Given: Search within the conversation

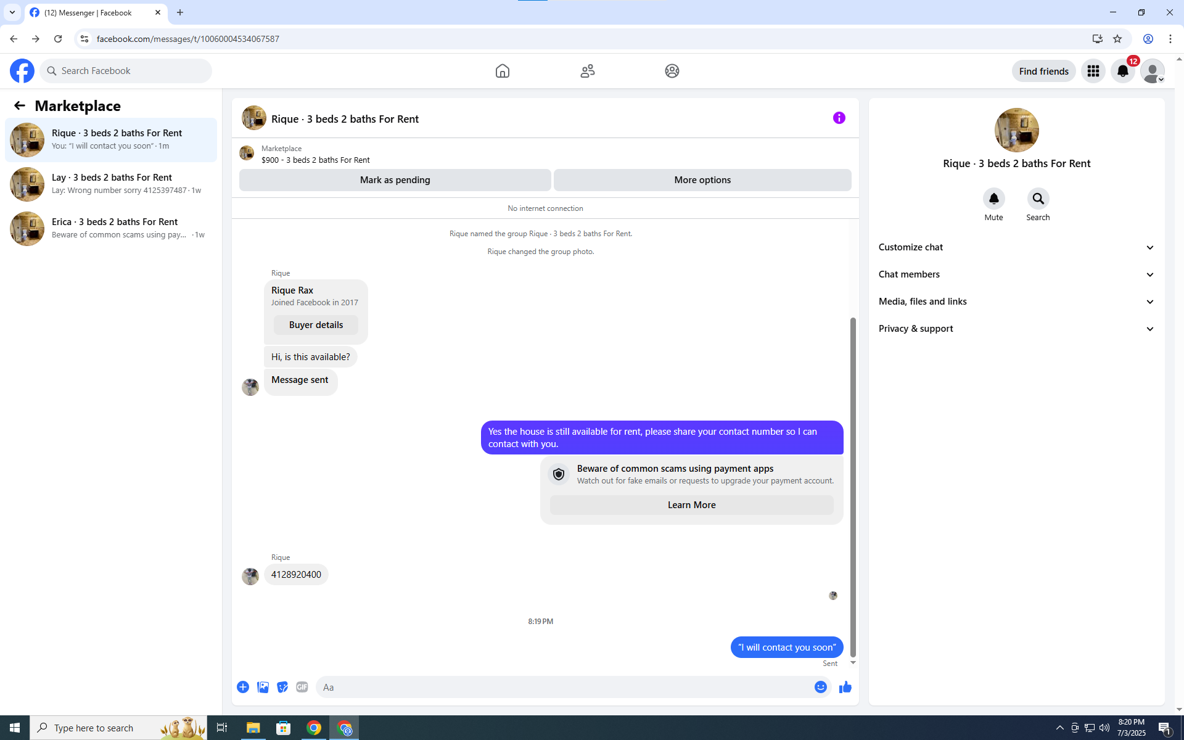Looking at the screenshot, I should tap(1038, 199).
